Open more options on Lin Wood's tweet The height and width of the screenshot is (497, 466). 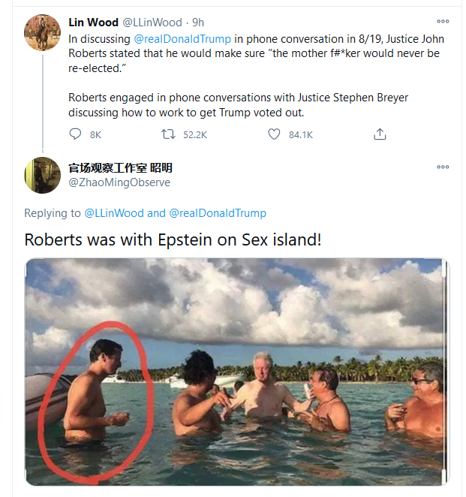[443, 23]
